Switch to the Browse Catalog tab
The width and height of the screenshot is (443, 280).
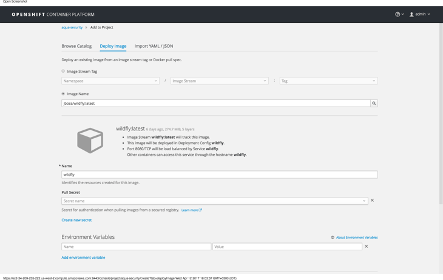(76, 46)
